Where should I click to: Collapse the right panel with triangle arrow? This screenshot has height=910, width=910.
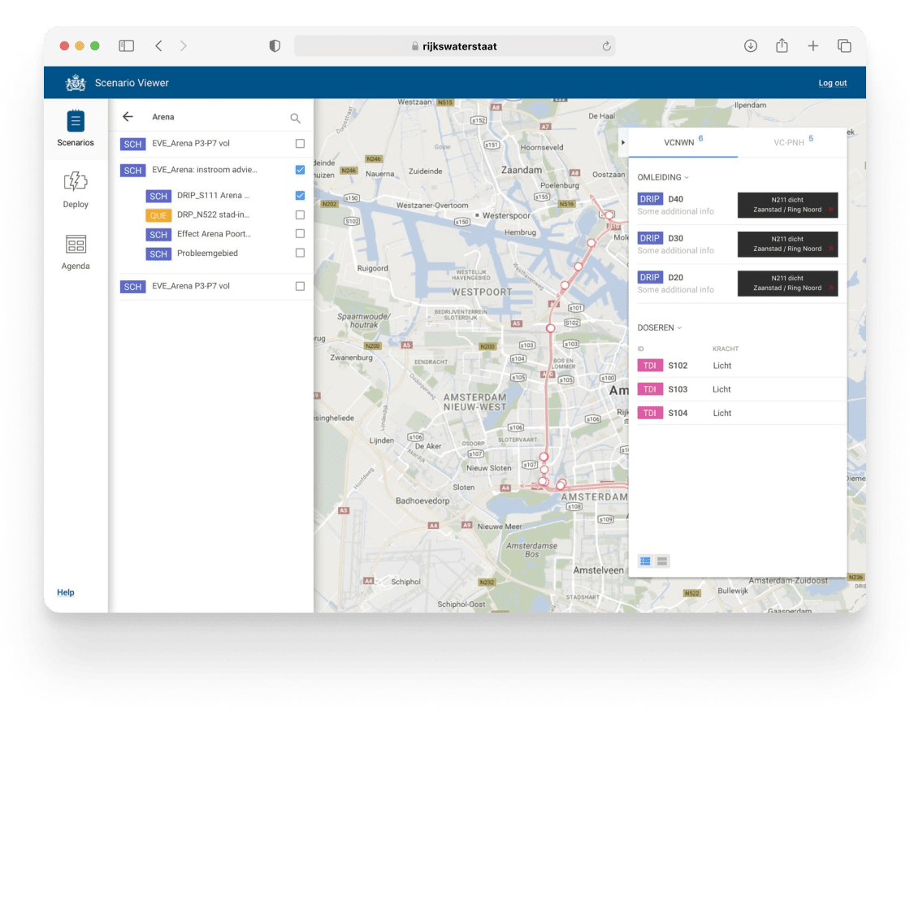[623, 143]
